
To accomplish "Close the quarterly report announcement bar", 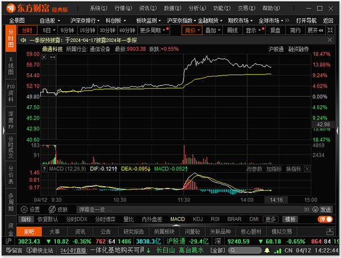I will click(x=330, y=40).
